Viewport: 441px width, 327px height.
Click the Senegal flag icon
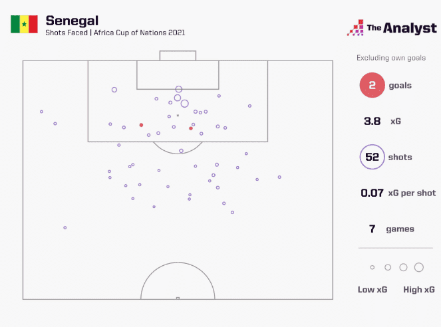(x=25, y=25)
